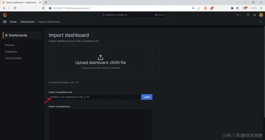Click 'Import dashboard from file or Grafana.com' subtitle
Image resolution: width=265 pixels, height=140 pixels.
[74, 41]
